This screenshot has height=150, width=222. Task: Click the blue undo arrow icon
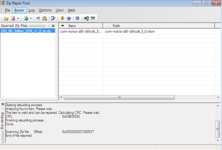click(x=38, y=18)
